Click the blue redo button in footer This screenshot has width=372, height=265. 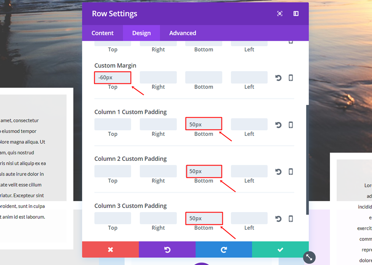[224, 250]
